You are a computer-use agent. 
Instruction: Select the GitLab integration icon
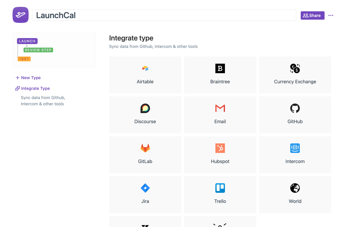pyautogui.click(x=145, y=148)
